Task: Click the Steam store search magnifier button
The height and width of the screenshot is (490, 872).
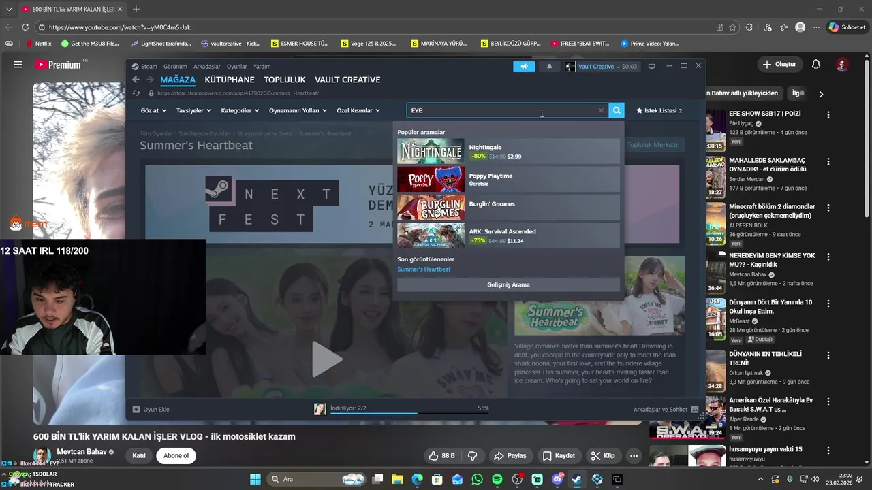Action: (617, 110)
